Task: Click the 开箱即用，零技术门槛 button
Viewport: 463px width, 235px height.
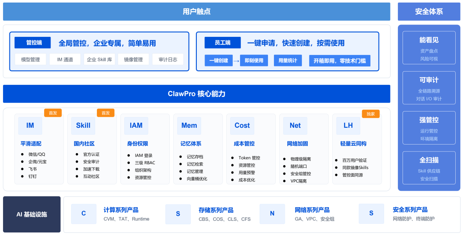Action: [x=340, y=61]
